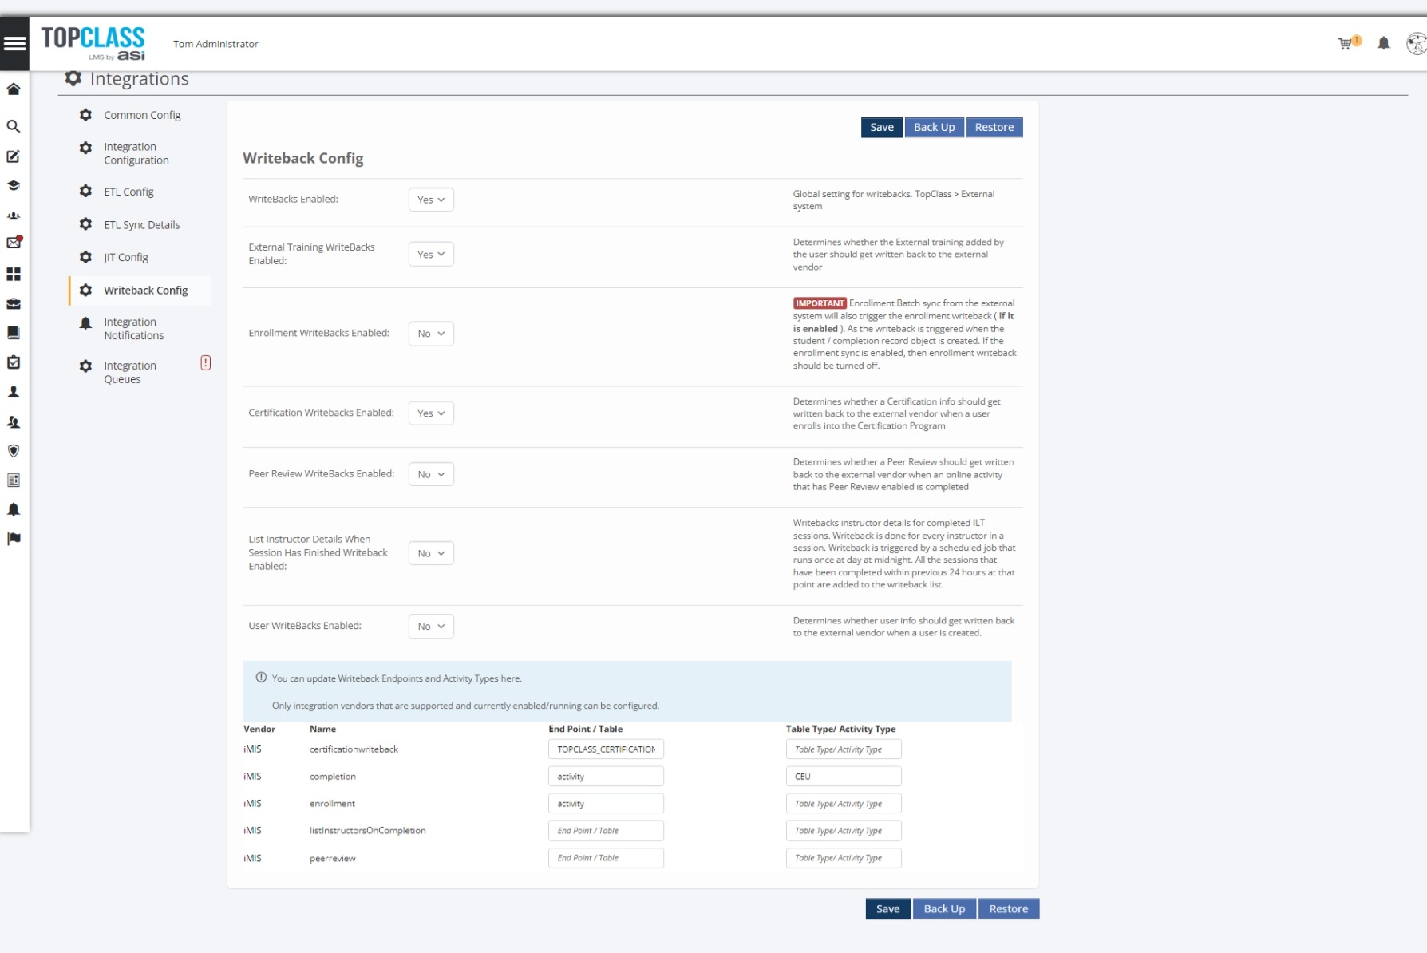Click the Integration Queues alert badge
Screen dimensions: 1427x953
pyautogui.click(x=205, y=363)
